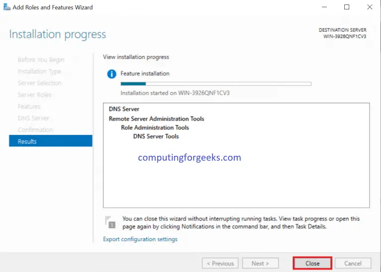Click the Cancel button
381x272 pixels.
click(353, 264)
